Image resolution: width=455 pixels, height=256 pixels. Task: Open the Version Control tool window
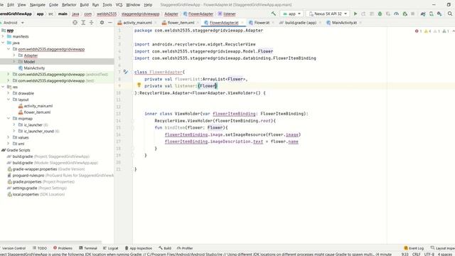(14, 248)
